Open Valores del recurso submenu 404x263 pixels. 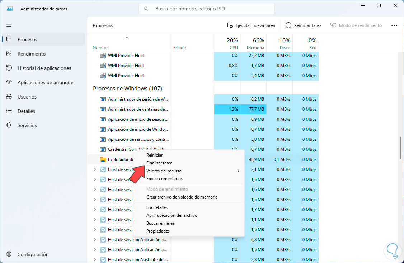tap(164, 171)
